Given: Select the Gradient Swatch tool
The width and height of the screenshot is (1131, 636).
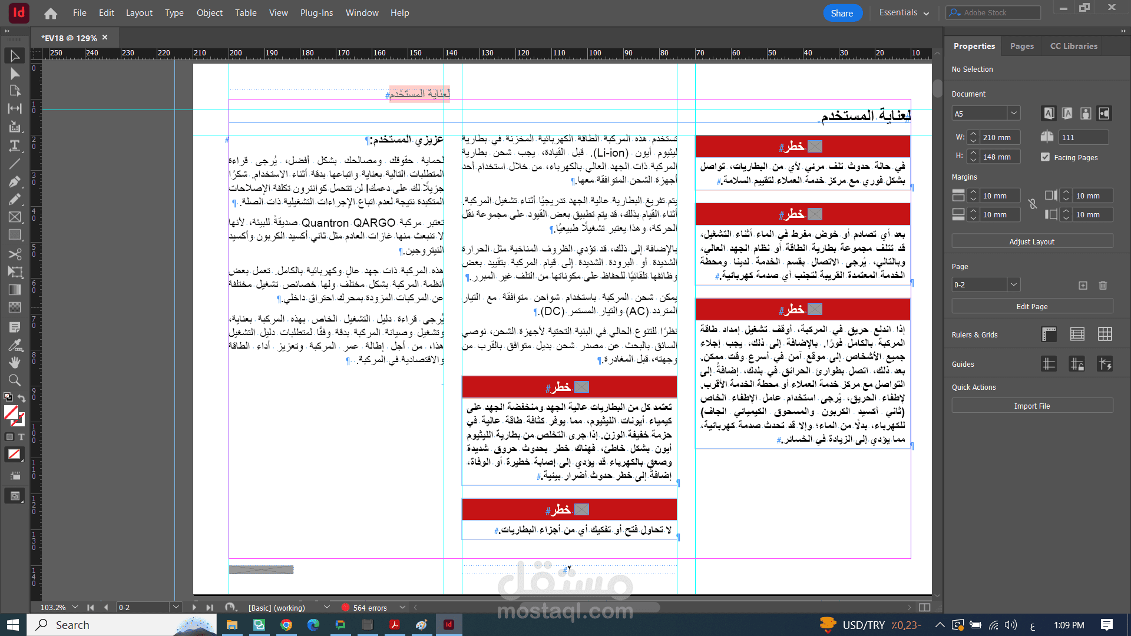Looking at the screenshot, I should (15, 289).
